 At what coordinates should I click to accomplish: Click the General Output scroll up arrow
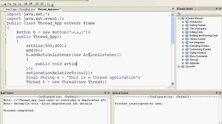click(x=220, y=97)
